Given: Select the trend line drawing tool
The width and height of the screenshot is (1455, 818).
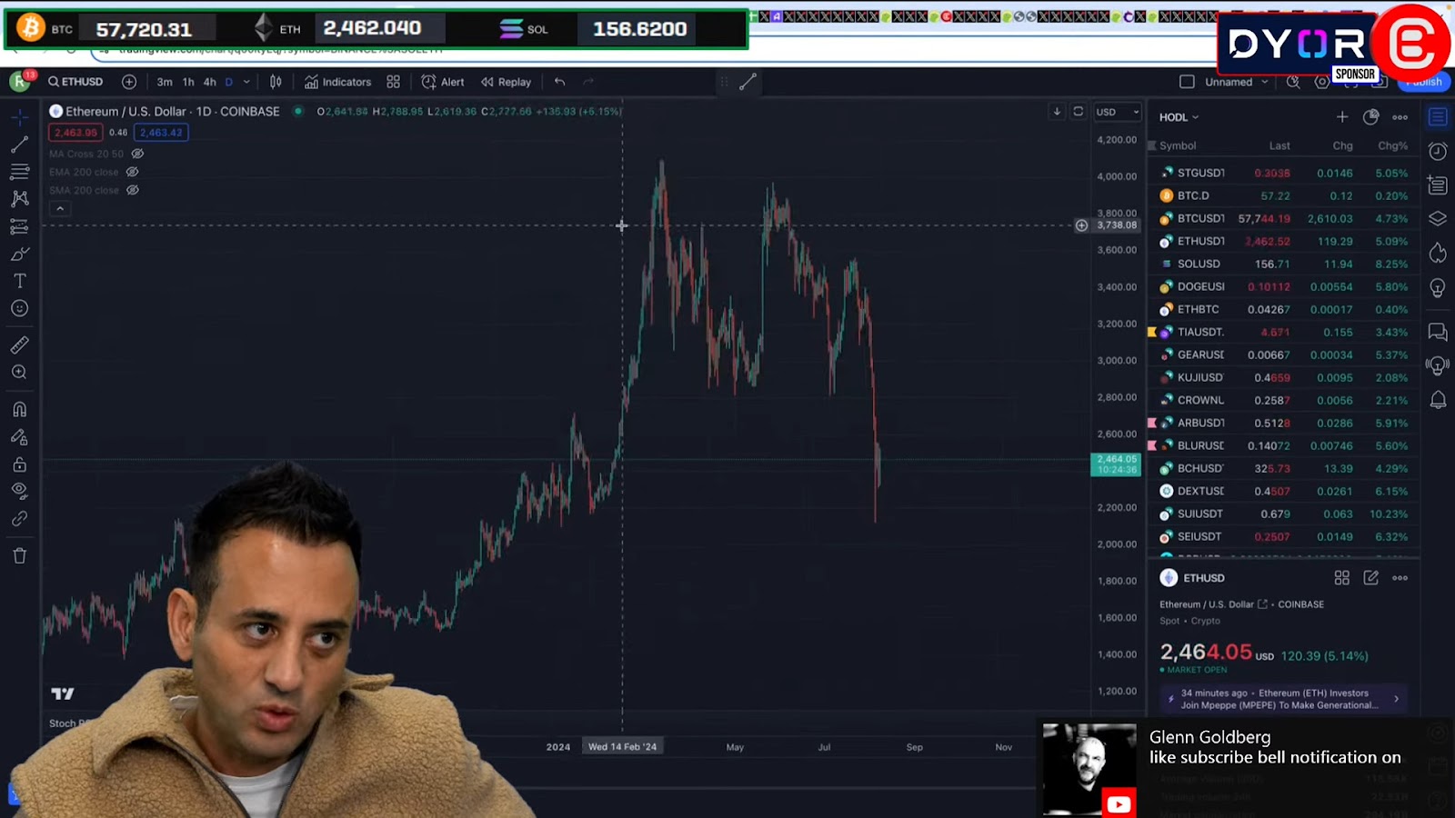Looking at the screenshot, I should [x=19, y=145].
